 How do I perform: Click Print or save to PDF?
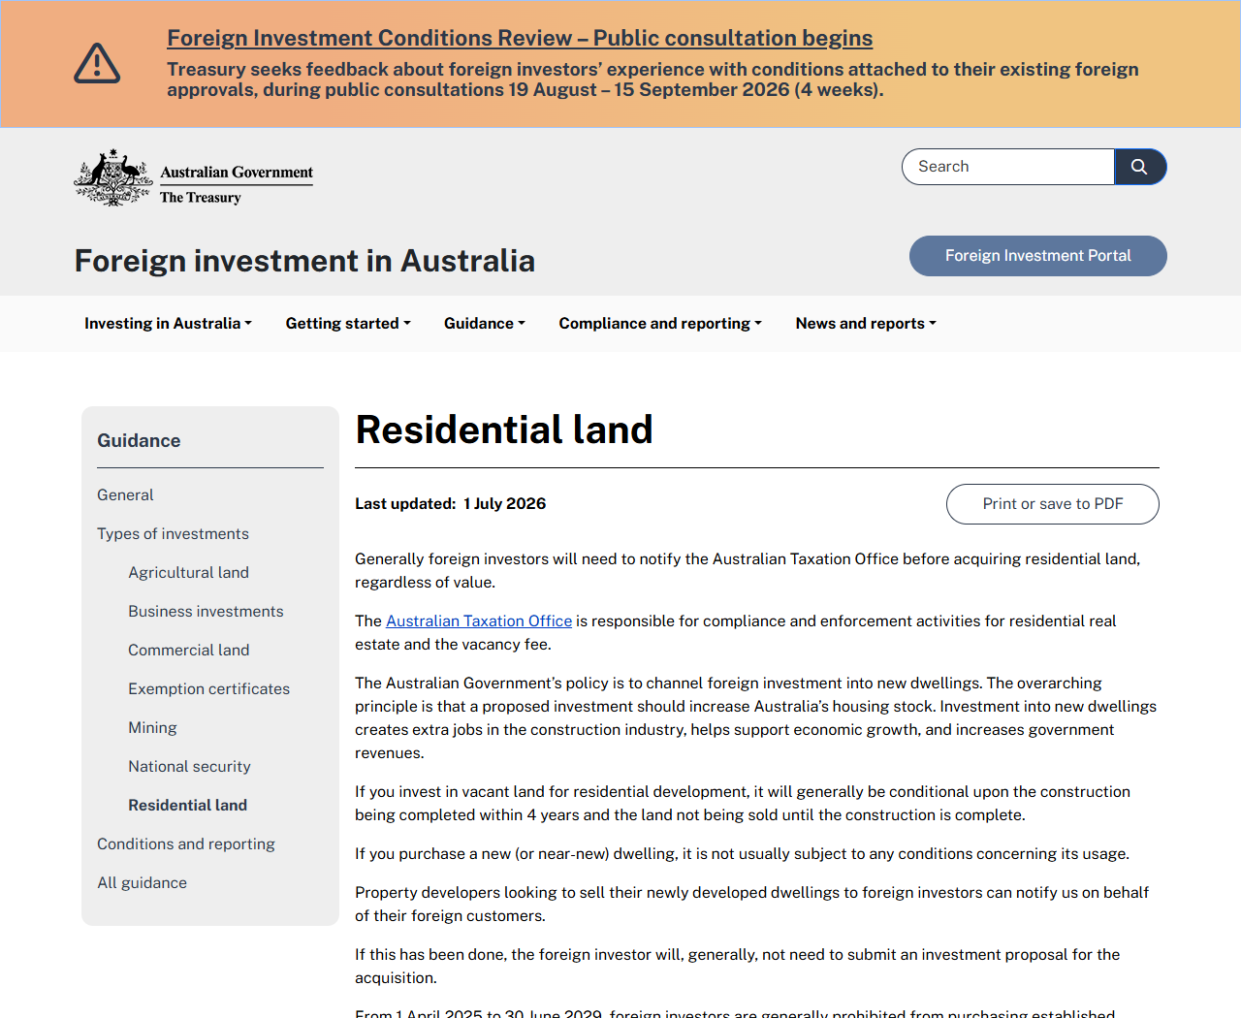(x=1053, y=504)
